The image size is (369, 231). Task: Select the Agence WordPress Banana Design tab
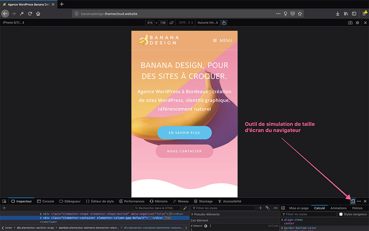[28, 4]
